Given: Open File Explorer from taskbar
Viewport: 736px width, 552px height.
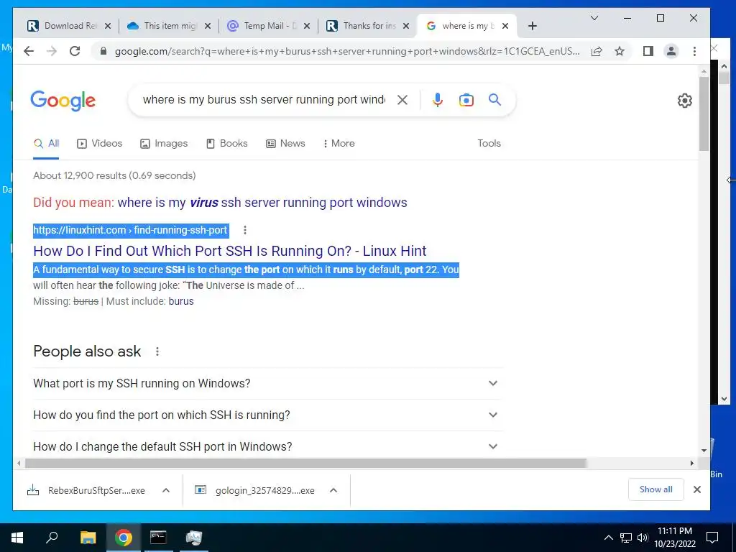Looking at the screenshot, I should 88,538.
